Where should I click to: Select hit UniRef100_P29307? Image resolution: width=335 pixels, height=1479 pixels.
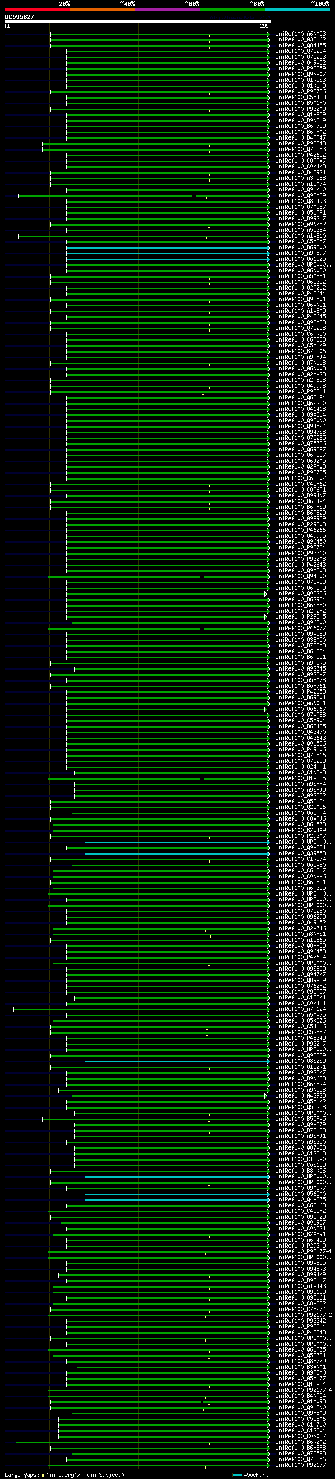[300, 836]
